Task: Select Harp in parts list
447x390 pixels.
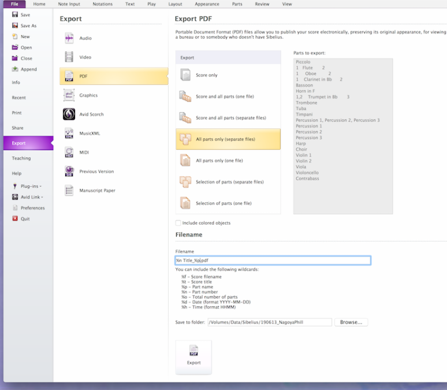Action: [301, 143]
